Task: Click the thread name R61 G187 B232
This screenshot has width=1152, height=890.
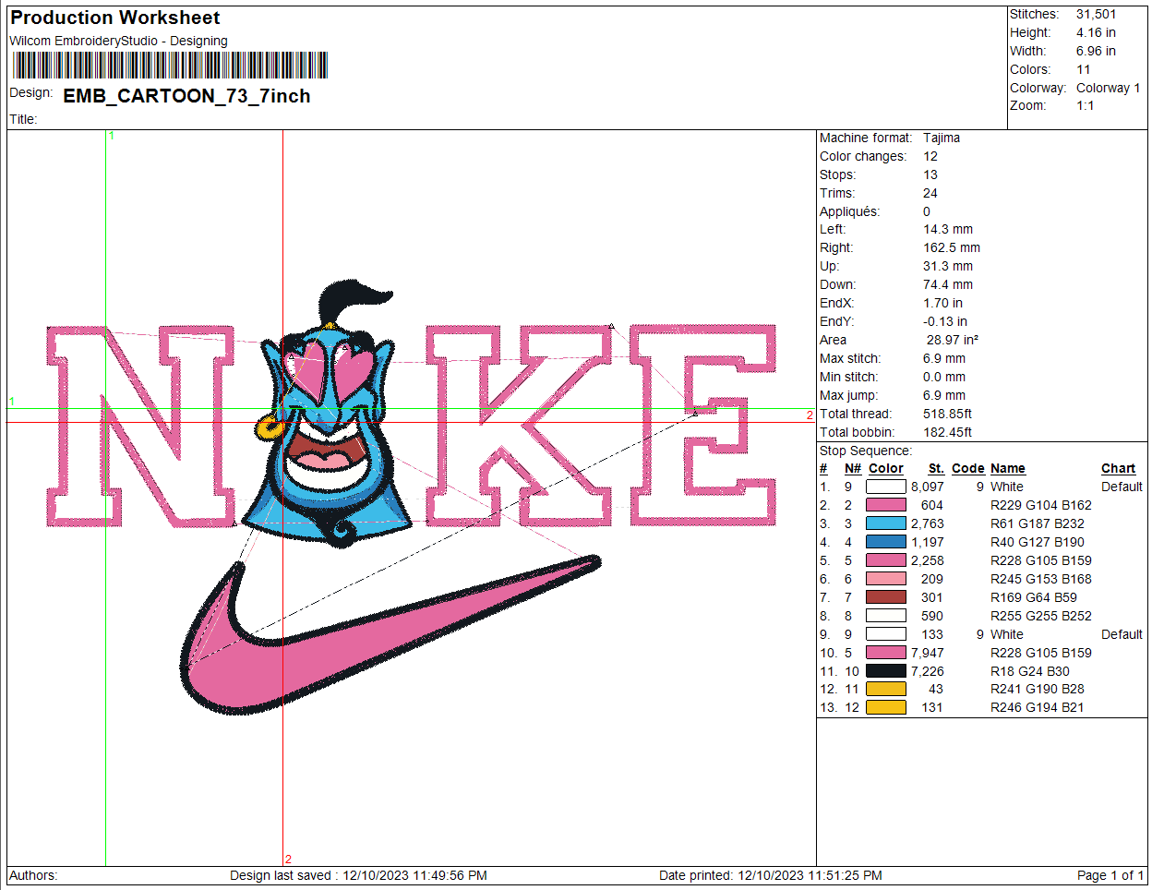Action: pos(1038,523)
